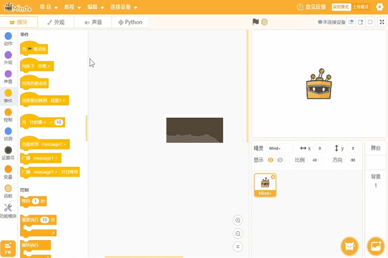Switch to 上传模式 upload mode
This screenshot has width=388, height=258.
point(360,7)
